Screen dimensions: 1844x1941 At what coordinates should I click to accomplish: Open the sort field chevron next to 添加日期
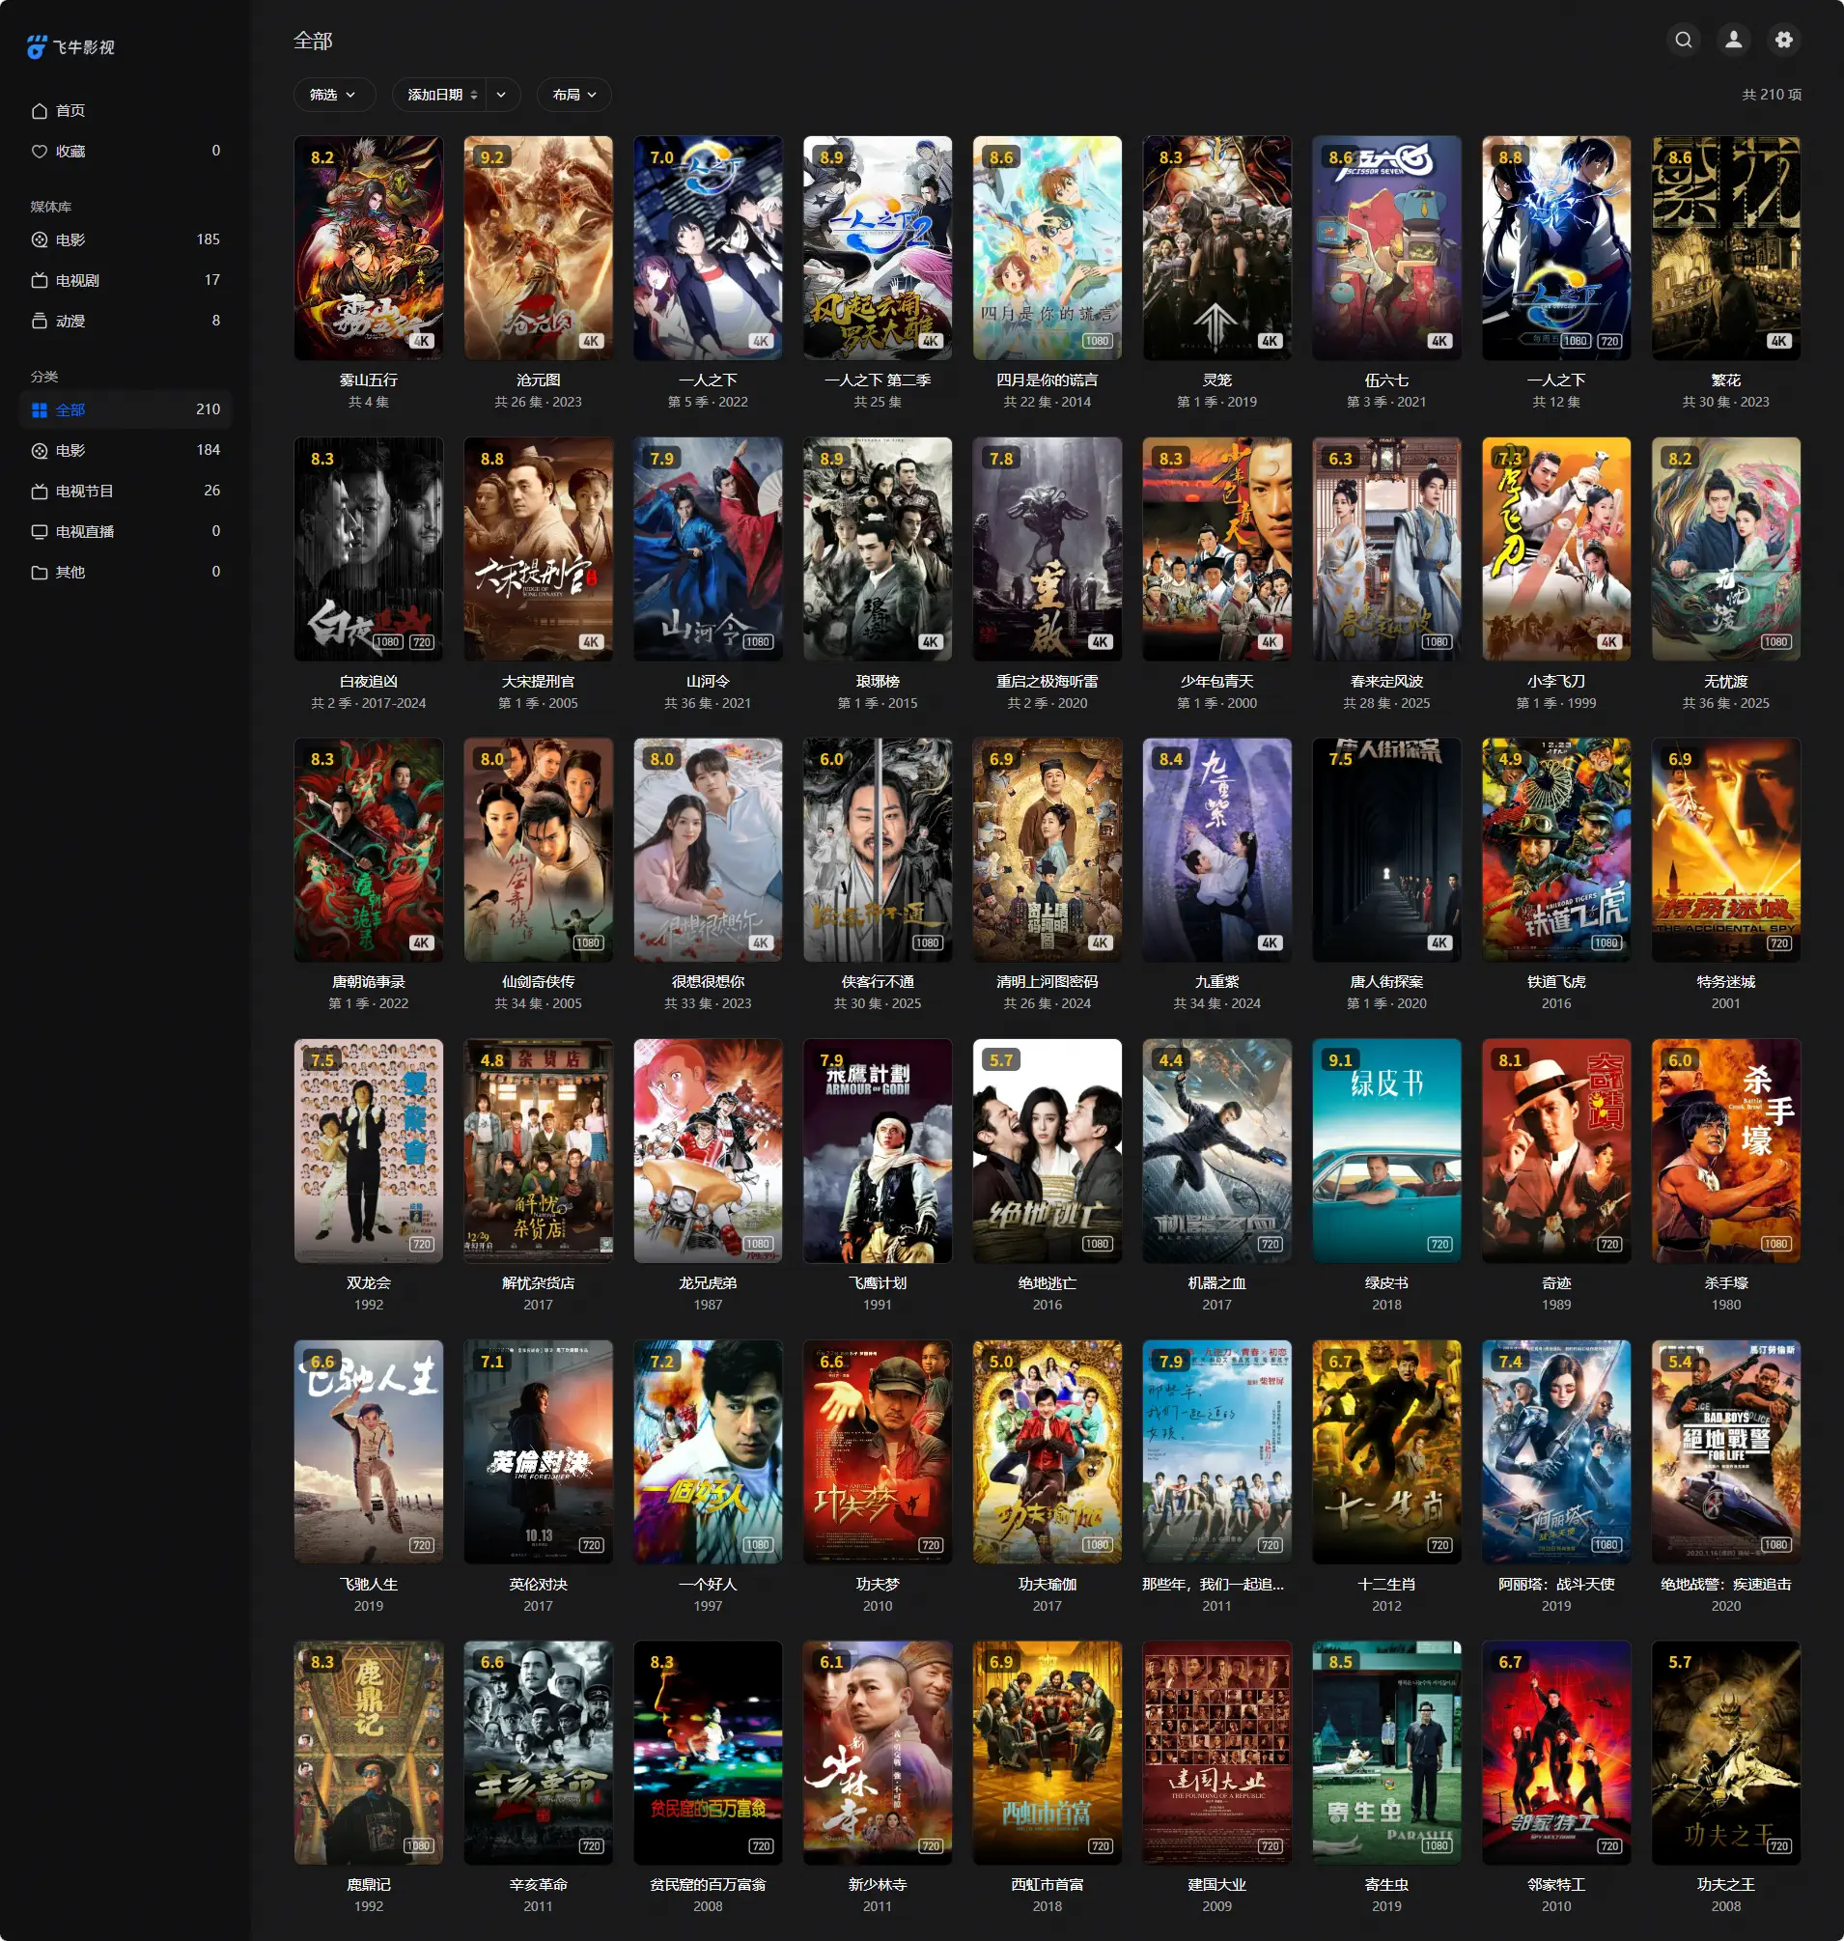[501, 95]
